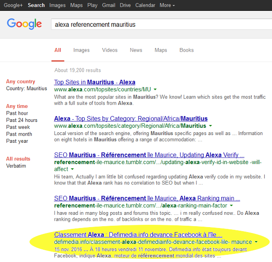Viewport: 272px width, 262px height.
Task: Filter results to Past week
Action: pyautogui.click(x=18, y=127)
